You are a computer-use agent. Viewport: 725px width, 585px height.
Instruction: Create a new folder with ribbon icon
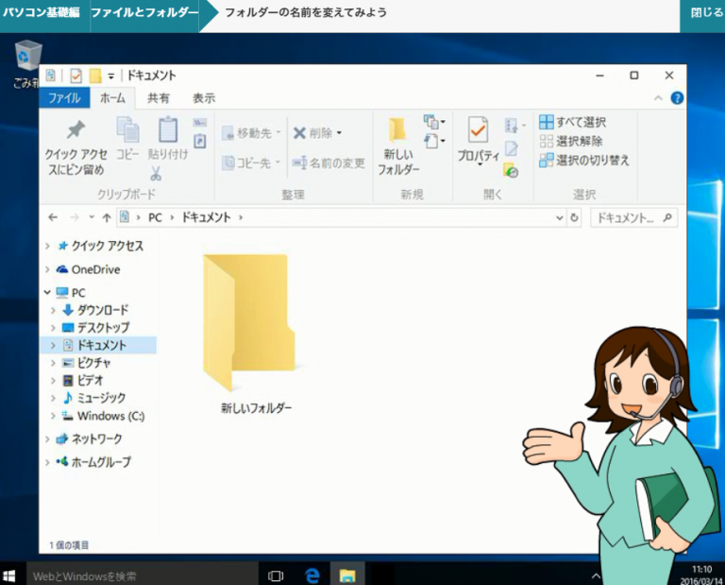click(398, 132)
